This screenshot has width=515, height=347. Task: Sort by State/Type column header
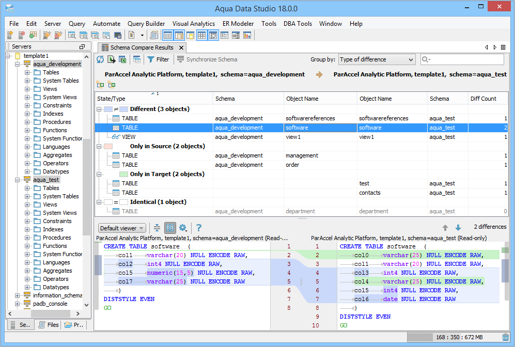pyautogui.click(x=154, y=99)
